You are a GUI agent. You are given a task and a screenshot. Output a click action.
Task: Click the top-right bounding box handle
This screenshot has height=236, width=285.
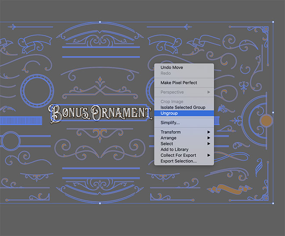click(x=273, y=22)
